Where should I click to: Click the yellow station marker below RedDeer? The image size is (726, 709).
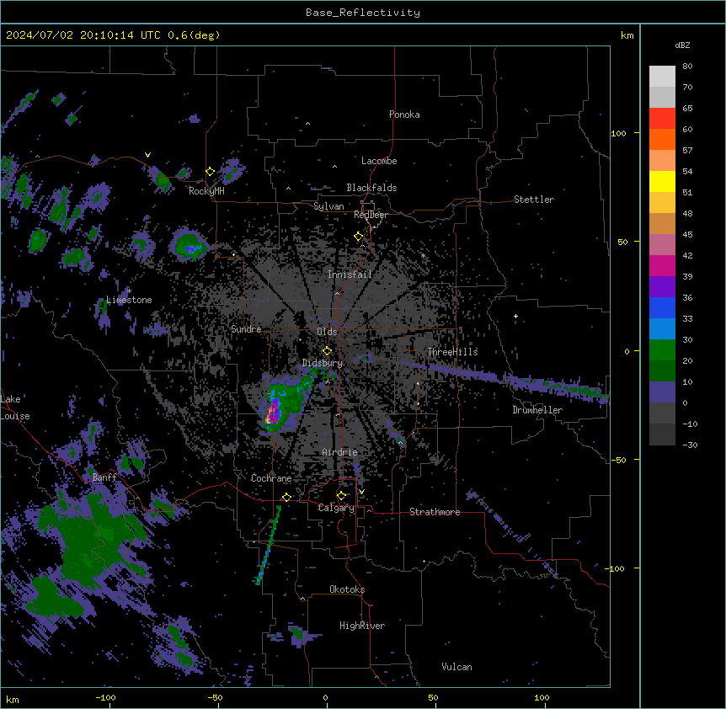tap(359, 237)
